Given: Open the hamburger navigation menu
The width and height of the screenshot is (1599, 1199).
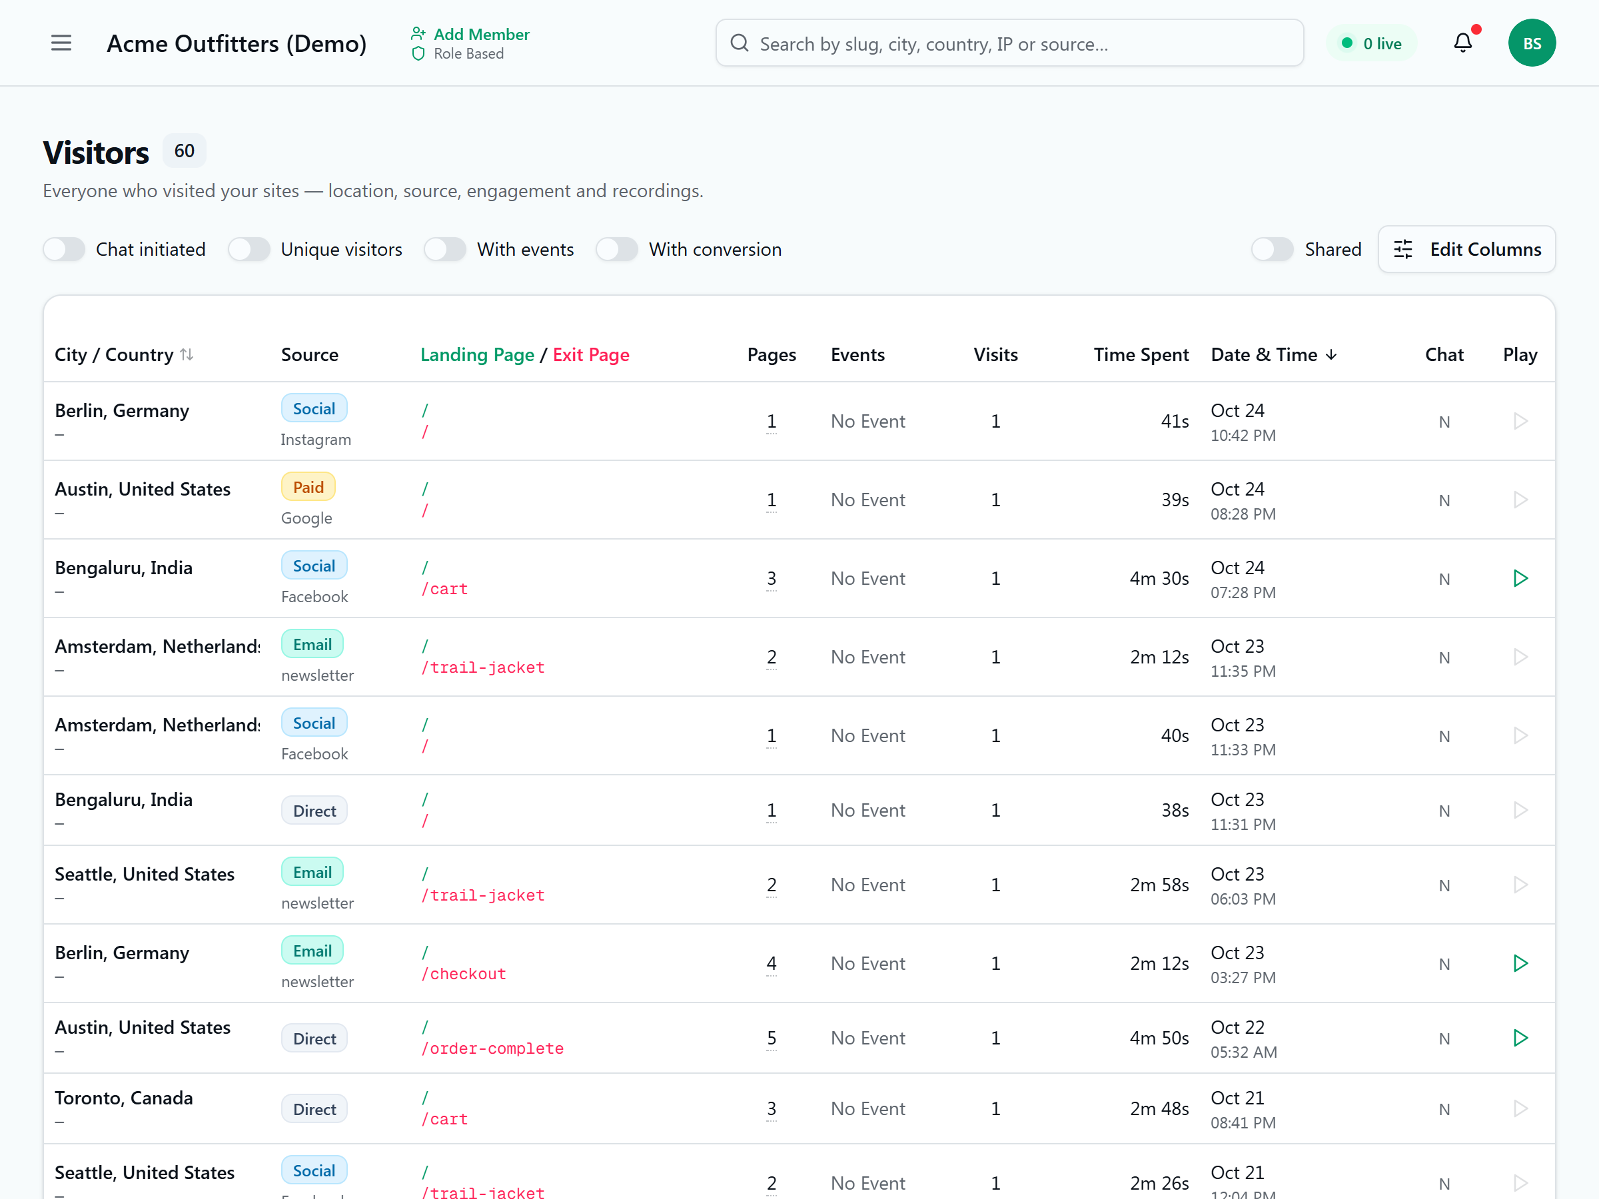Looking at the screenshot, I should pyautogui.click(x=61, y=43).
